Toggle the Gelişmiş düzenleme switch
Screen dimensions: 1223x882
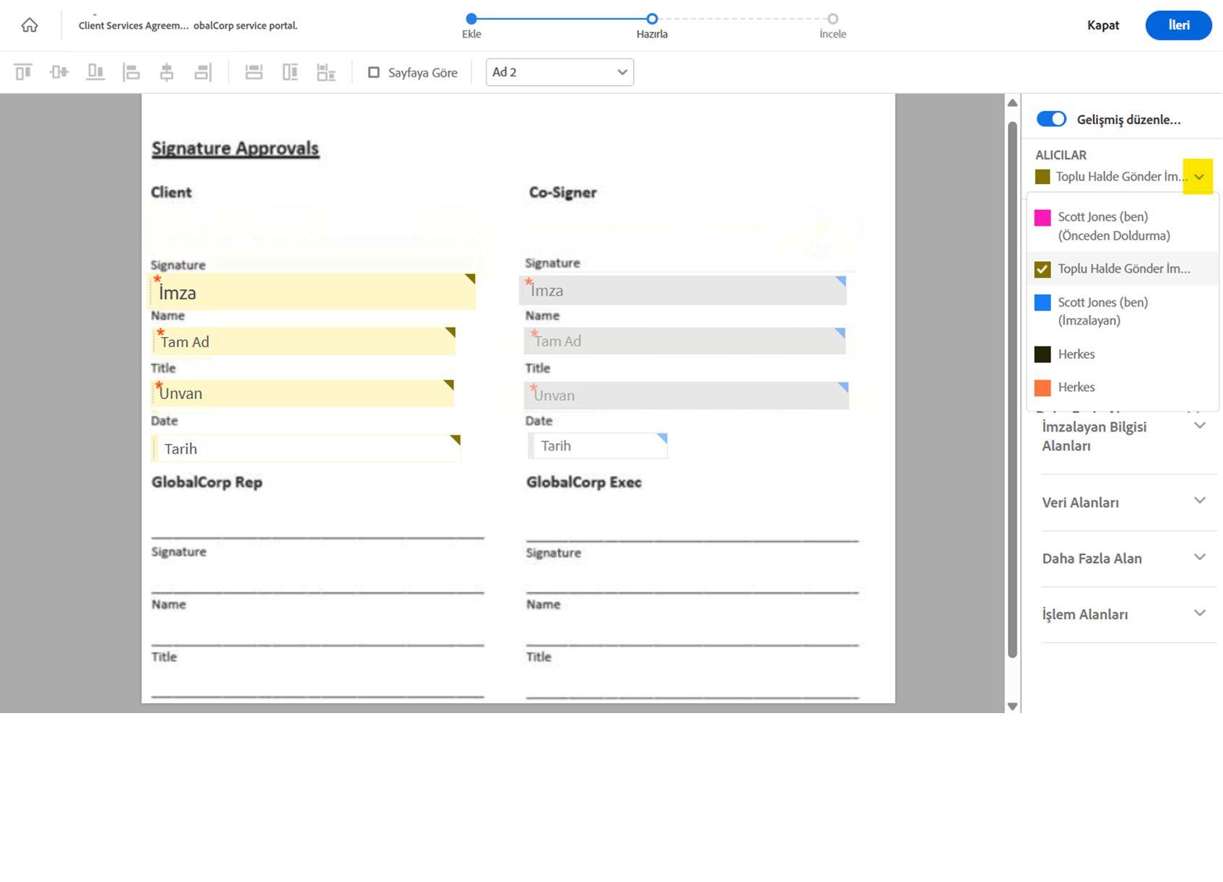coord(1051,119)
